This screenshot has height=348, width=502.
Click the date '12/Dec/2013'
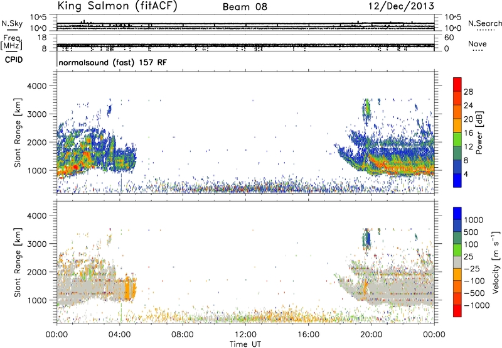point(401,6)
